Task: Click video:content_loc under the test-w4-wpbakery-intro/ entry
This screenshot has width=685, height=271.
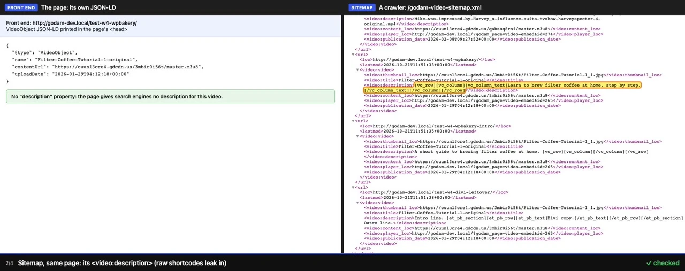Action: coord(482,162)
